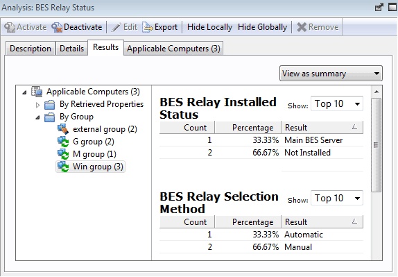The height and width of the screenshot is (277, 398).
Task: Select the G group (2) tree item
Action: coord(94,142)
